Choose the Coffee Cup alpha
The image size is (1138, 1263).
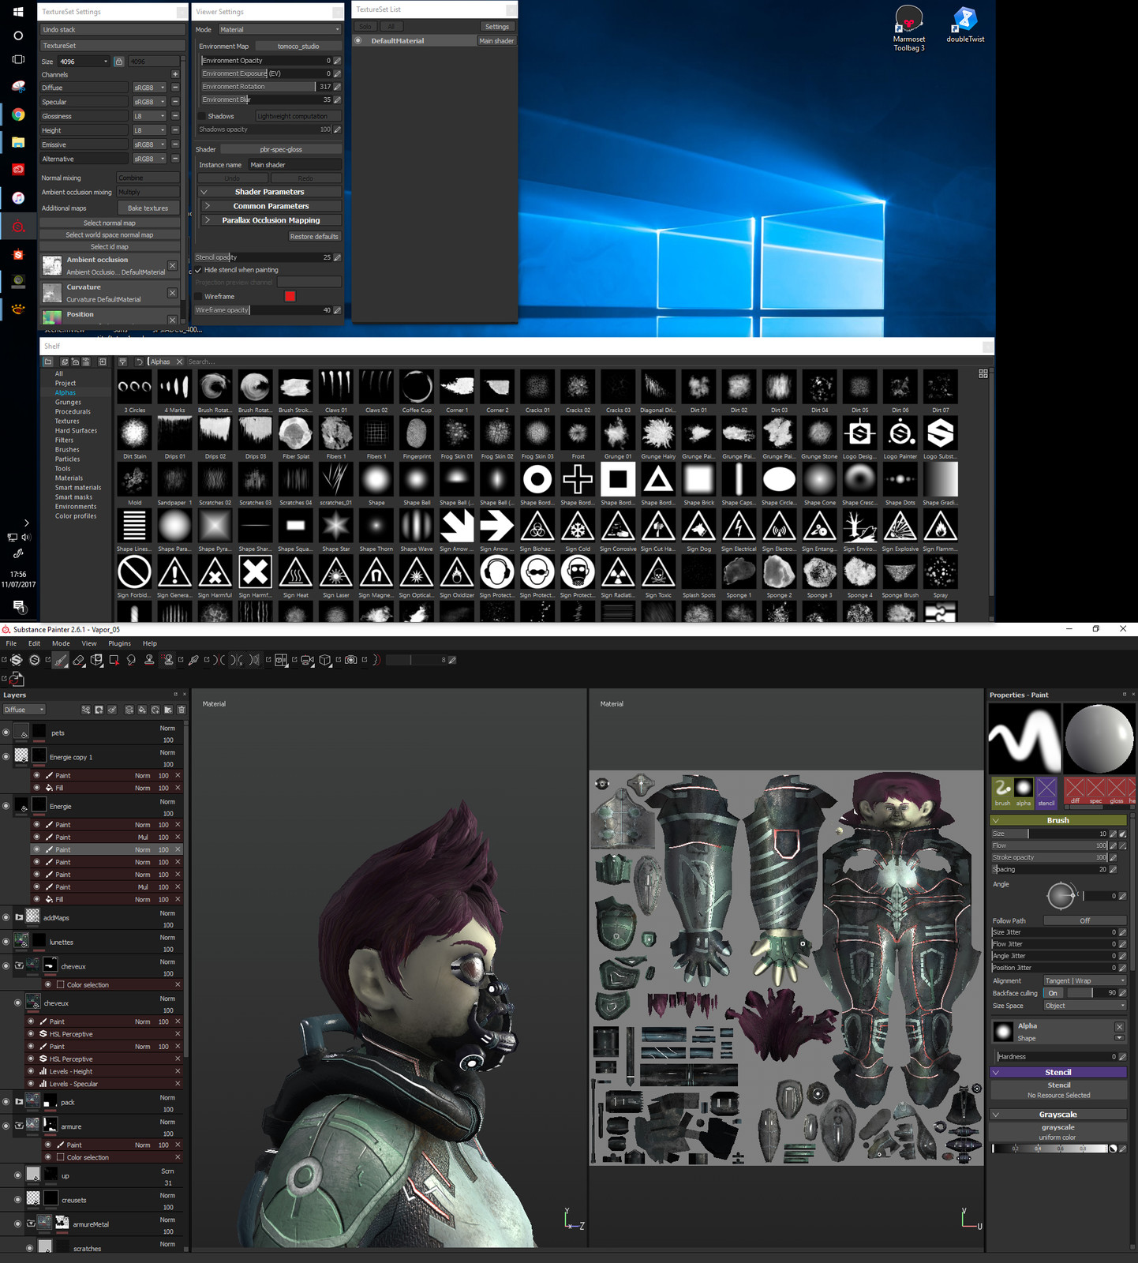click(x=417, y=387)
